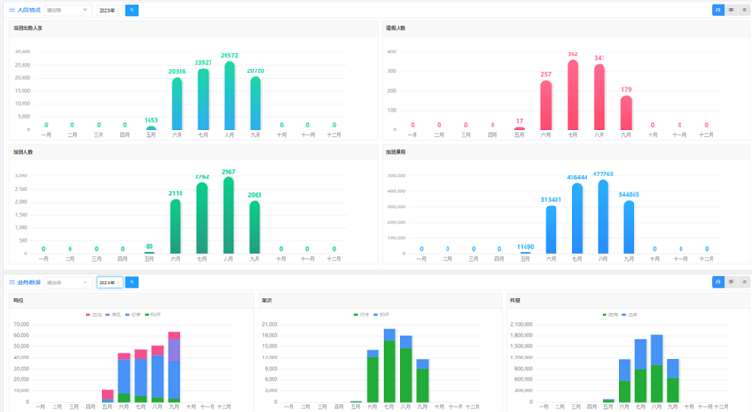The height and width of the screenshot is (412, 752).
Task: Click the search icon in 业务数据 section
Action: [x=133, y=282]
